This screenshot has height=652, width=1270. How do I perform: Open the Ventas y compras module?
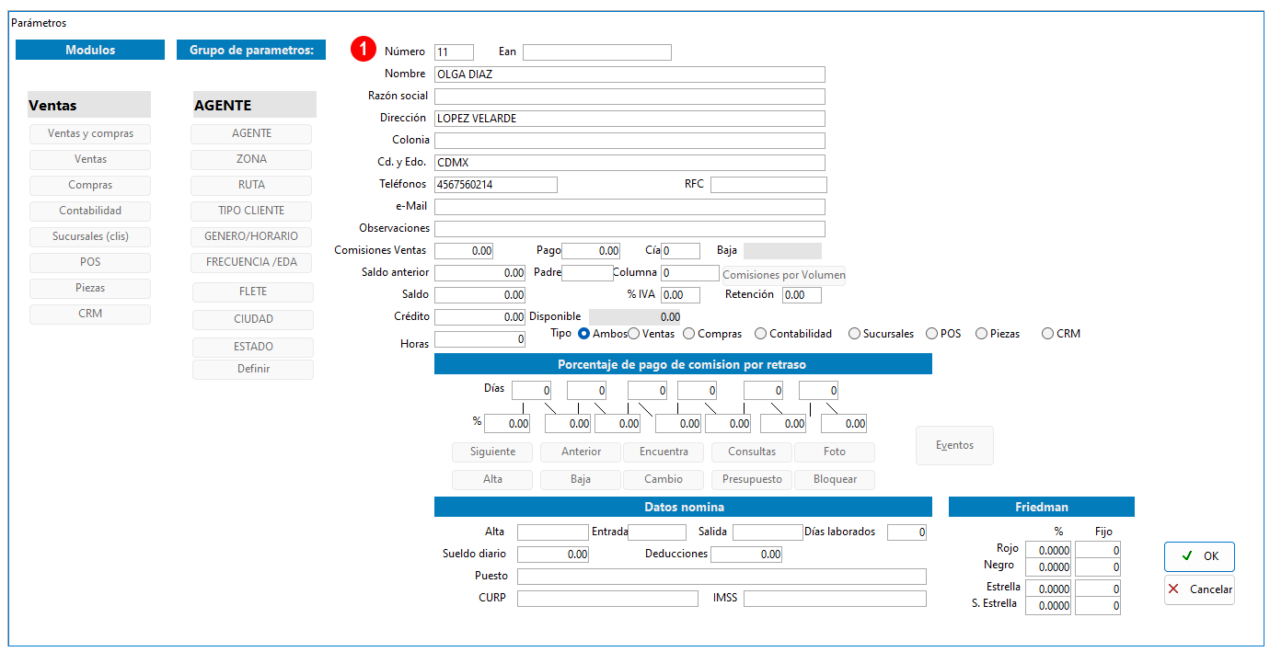pyautogui.click(x=90, y=134)
